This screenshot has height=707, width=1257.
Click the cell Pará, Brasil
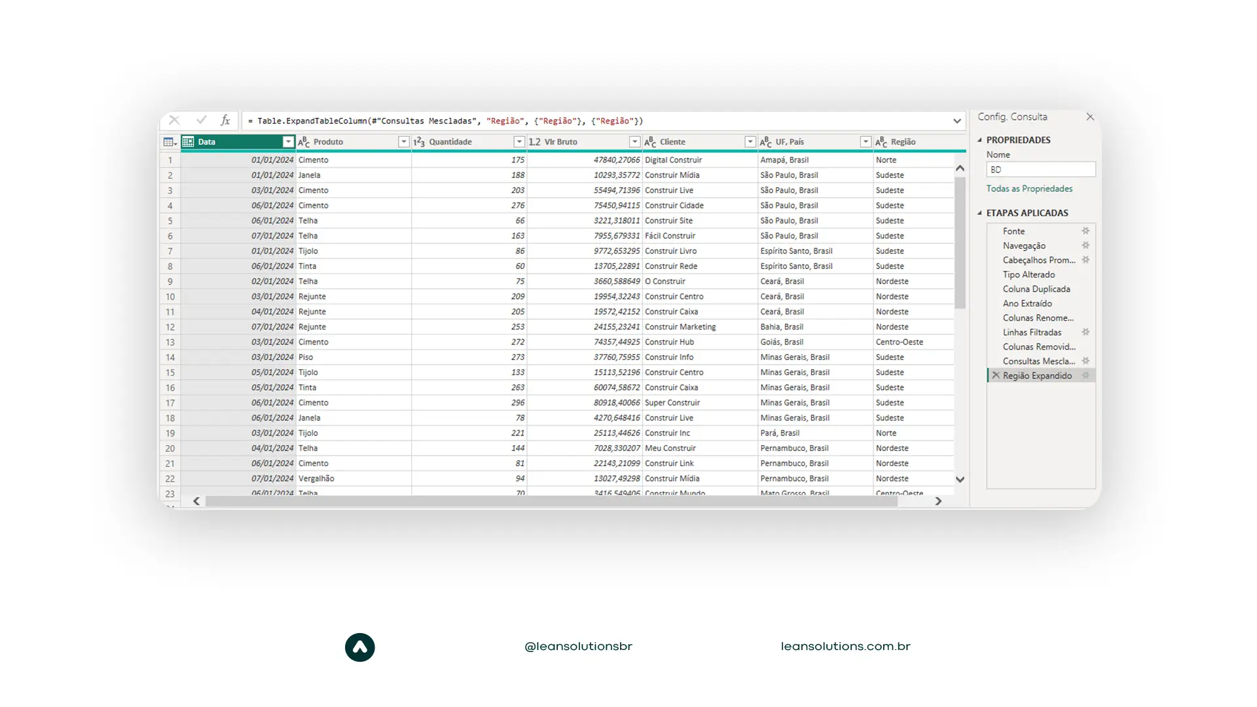[815, 433]
